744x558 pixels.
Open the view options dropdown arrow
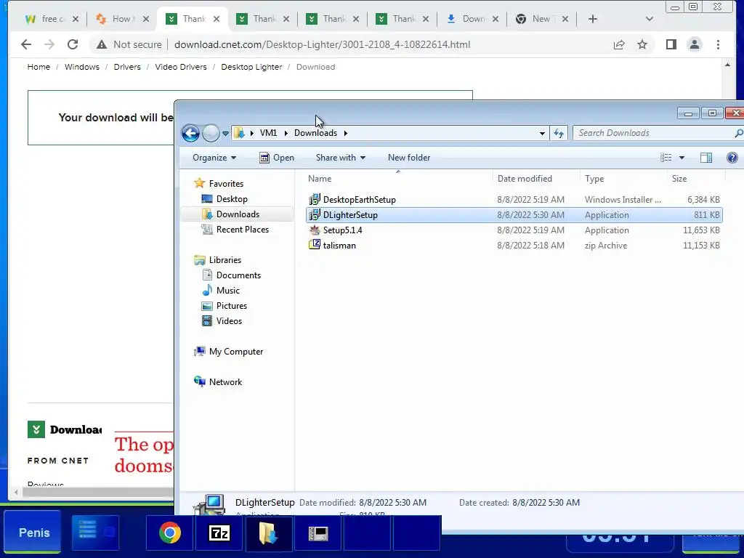pyautogui.click(x=682, y=158)
